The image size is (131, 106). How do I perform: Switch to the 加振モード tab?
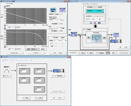click(59, 14)
